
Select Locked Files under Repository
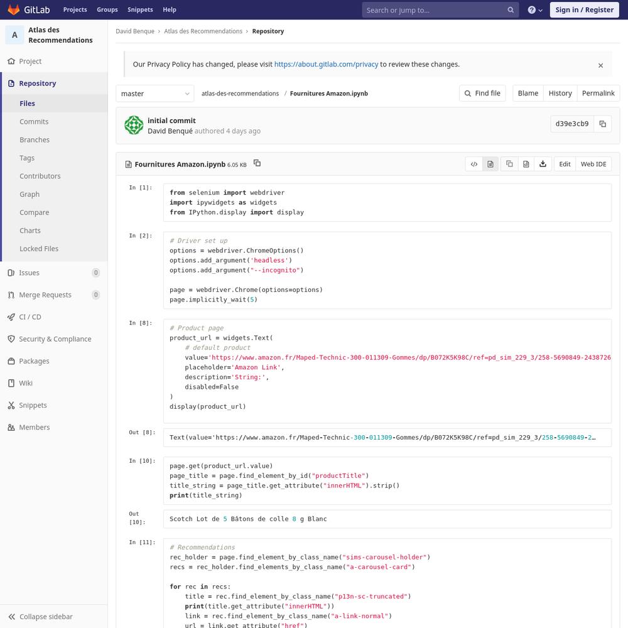point(53,249)
